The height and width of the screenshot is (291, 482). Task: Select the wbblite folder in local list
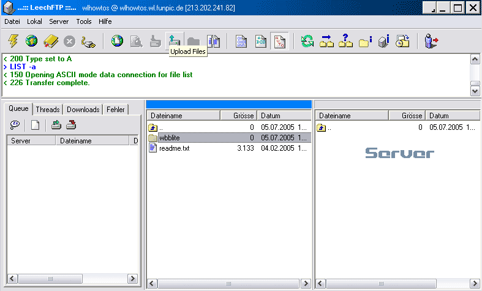click(x=229, y=137)
